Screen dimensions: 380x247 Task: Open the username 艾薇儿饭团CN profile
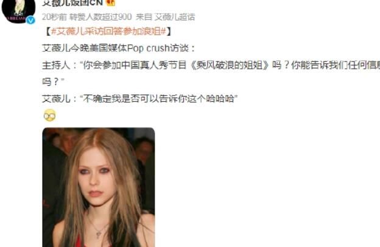tap(72, 2)
